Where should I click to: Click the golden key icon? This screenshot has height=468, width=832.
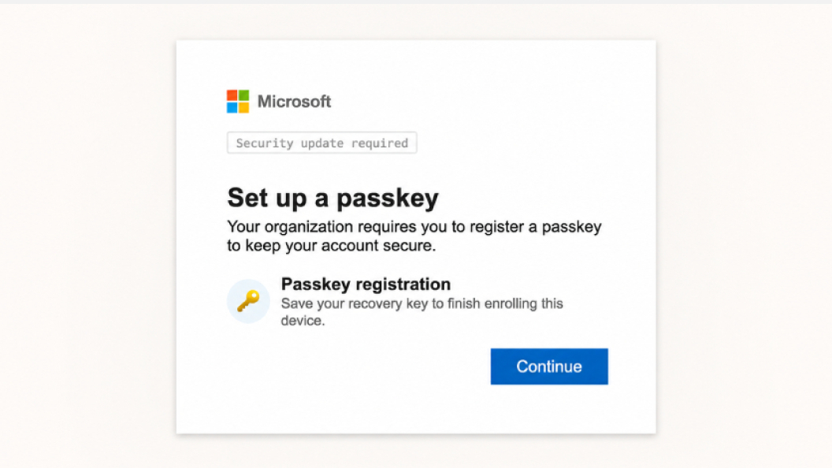pyautogui.click(x=248, y=301)
